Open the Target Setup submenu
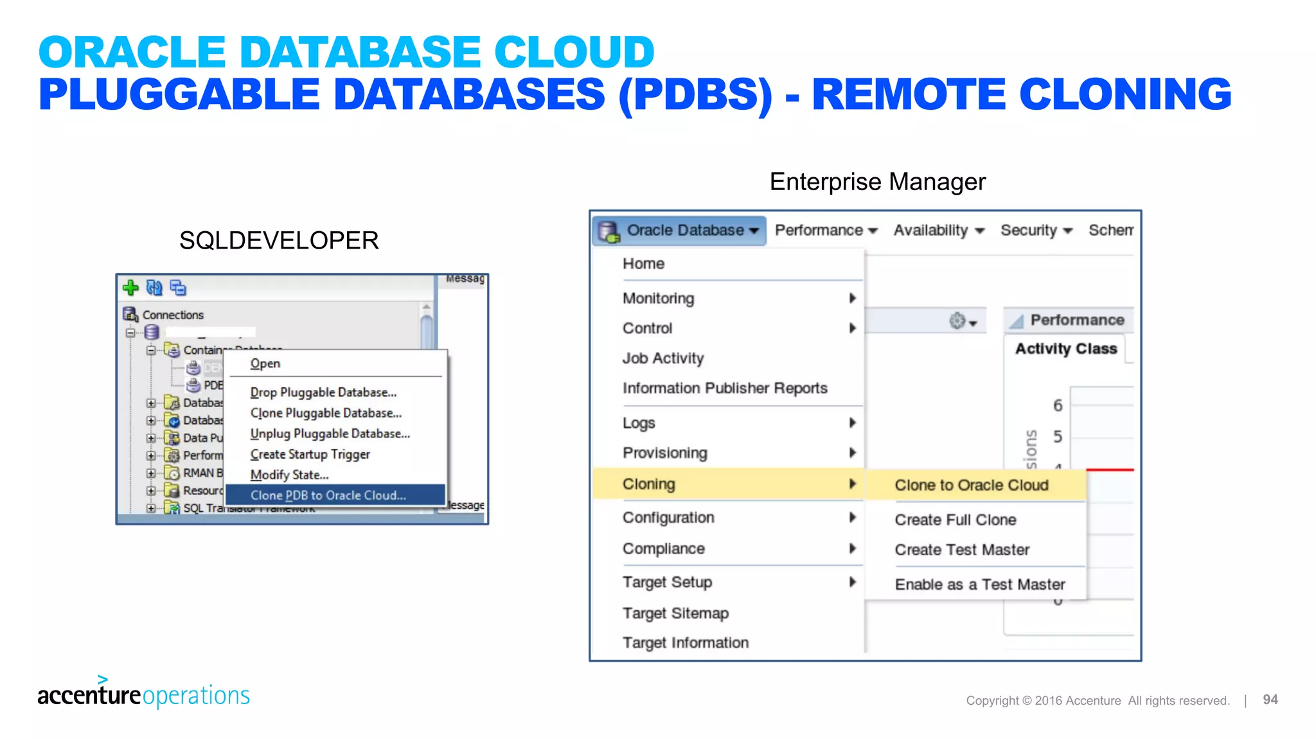 click(728, 583)
